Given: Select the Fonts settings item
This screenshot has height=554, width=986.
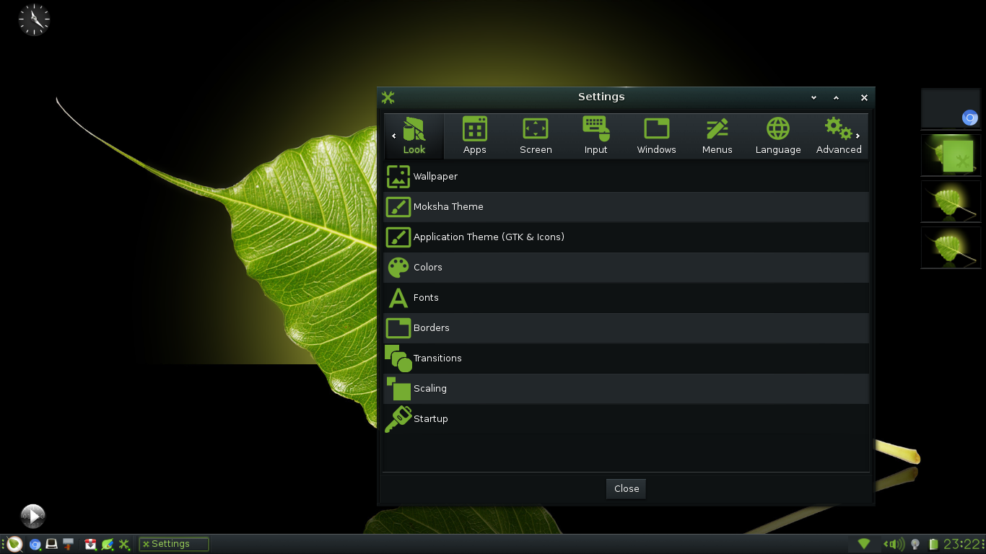Looking at the screenshot, I should [426, 298].
